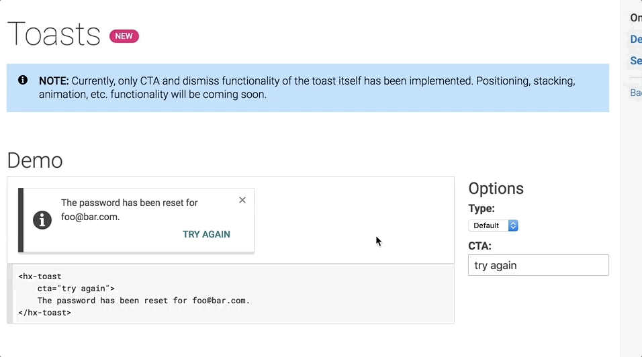This screenshot has height=357, width=642.
Task: Open the 'Se' link in the right sidebar
Action: [x=635, y=60]
